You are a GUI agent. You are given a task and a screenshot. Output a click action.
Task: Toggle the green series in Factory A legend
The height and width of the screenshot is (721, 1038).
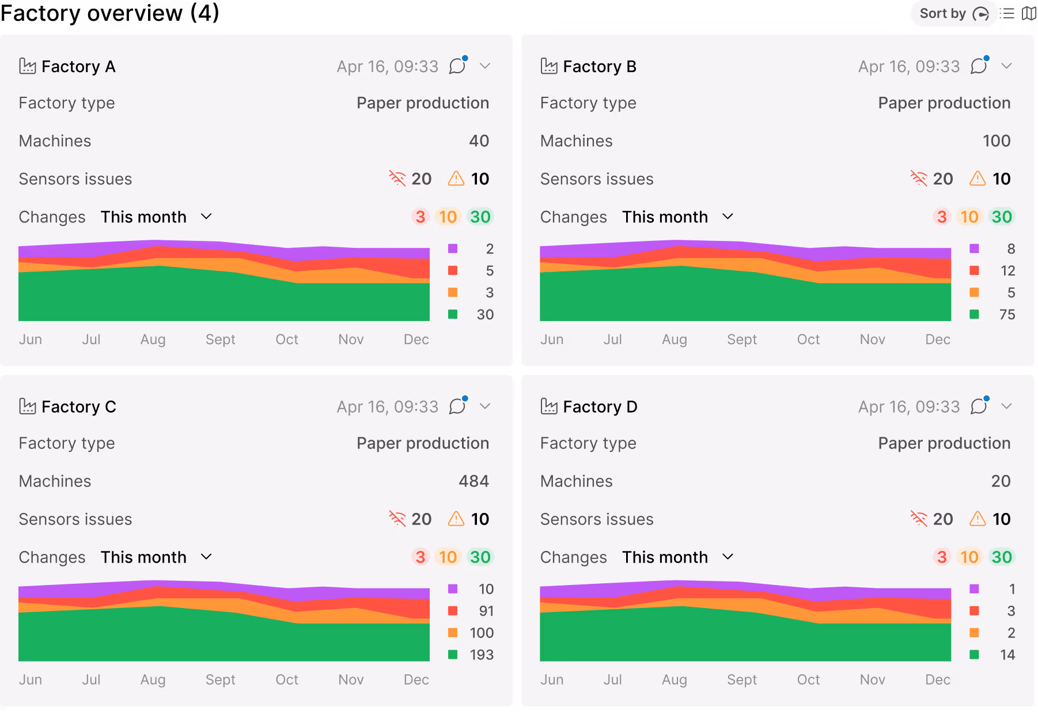453,314
